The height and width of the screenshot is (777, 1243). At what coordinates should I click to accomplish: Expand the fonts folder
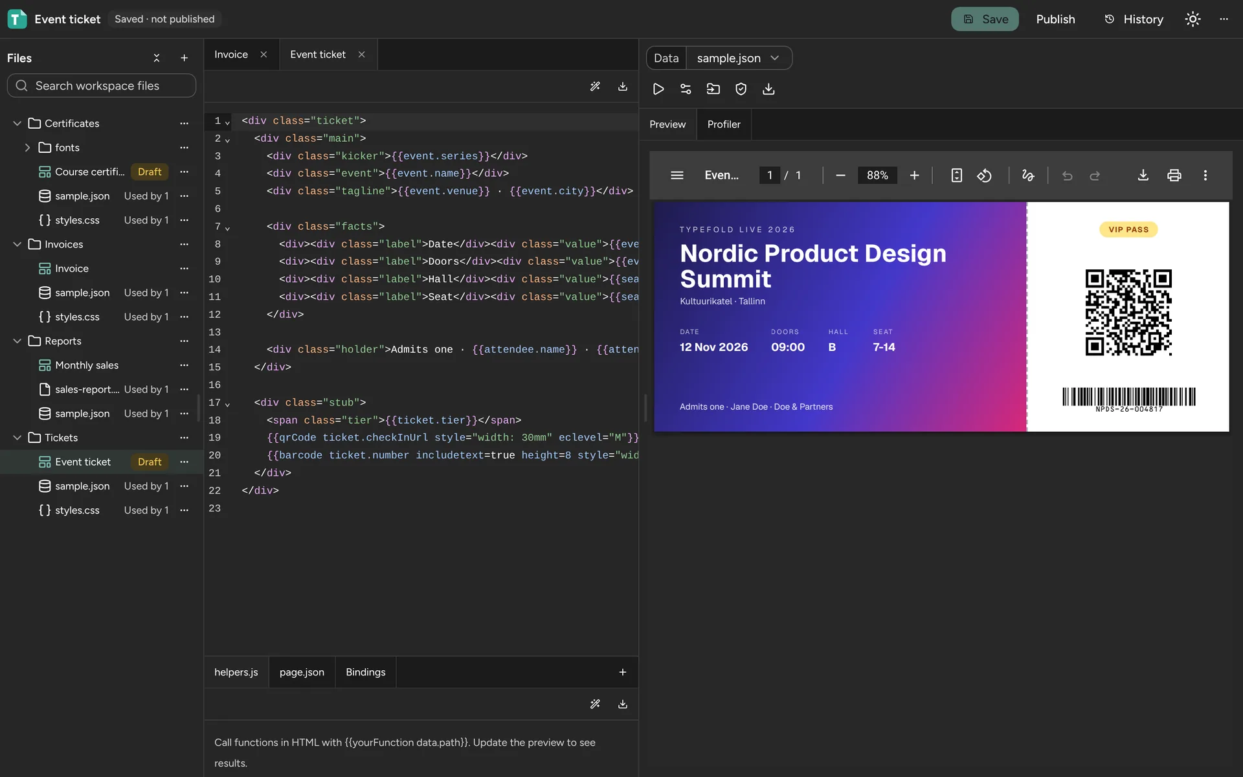(27, 148)
